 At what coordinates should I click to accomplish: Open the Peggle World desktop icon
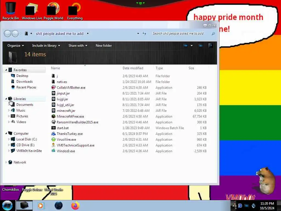point(53,11)
